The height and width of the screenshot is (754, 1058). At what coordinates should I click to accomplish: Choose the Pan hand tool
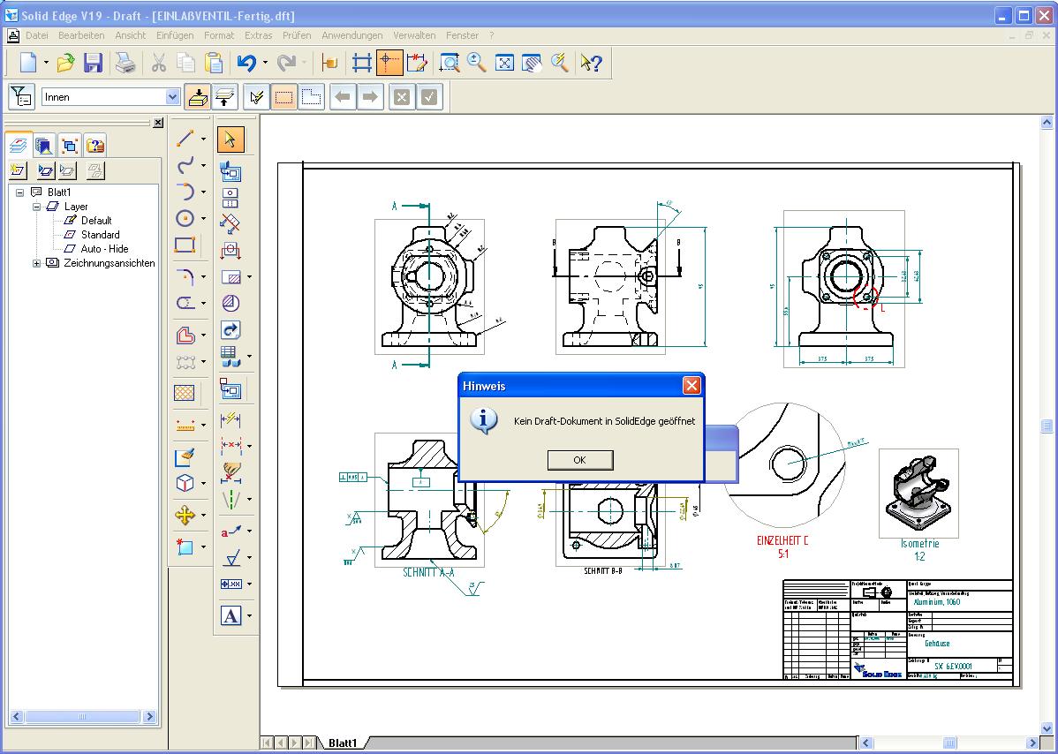click(532, 64)
